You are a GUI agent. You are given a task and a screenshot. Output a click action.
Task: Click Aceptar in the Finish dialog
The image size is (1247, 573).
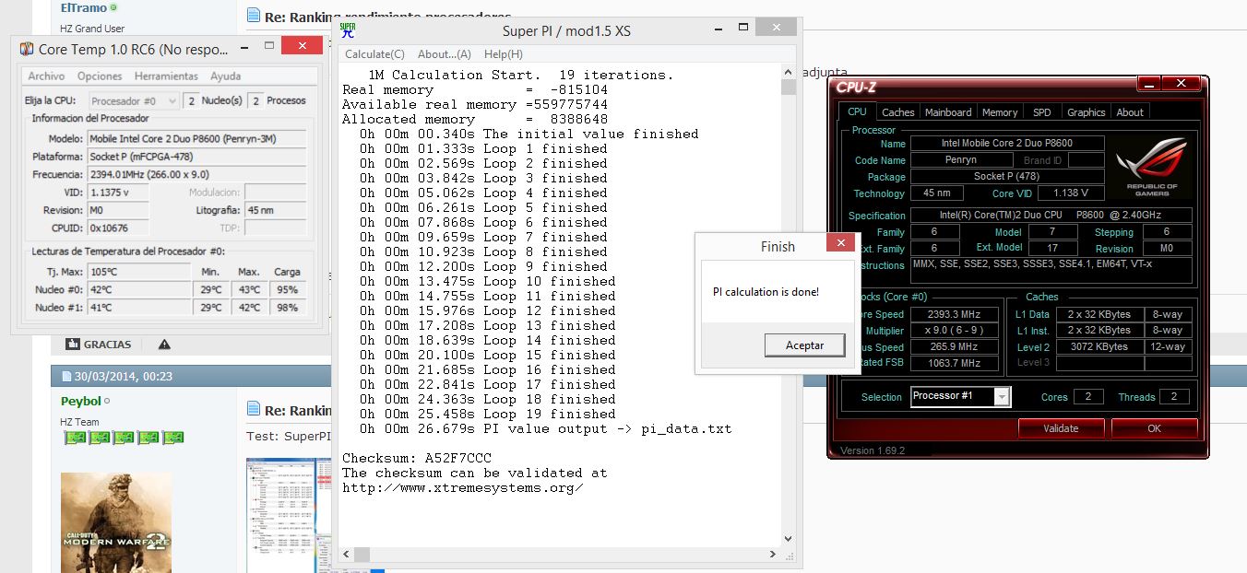804,345
